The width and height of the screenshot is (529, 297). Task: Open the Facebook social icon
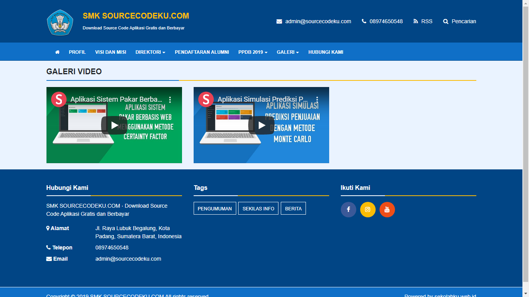coord(349,210)
